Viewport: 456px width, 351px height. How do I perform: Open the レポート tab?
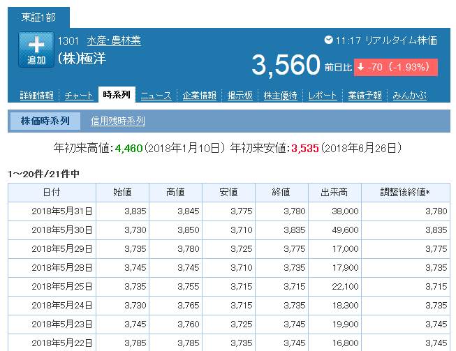point(323,96)
